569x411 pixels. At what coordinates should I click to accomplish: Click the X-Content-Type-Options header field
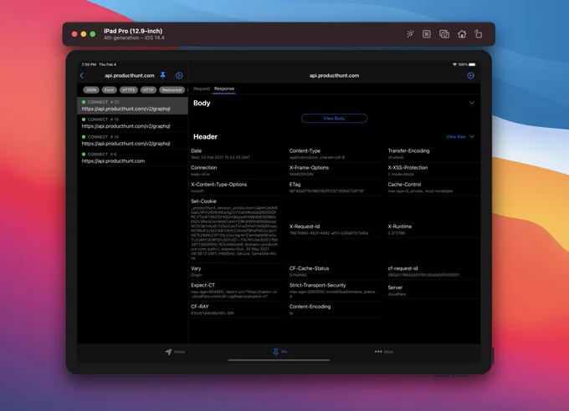point(237,187)
